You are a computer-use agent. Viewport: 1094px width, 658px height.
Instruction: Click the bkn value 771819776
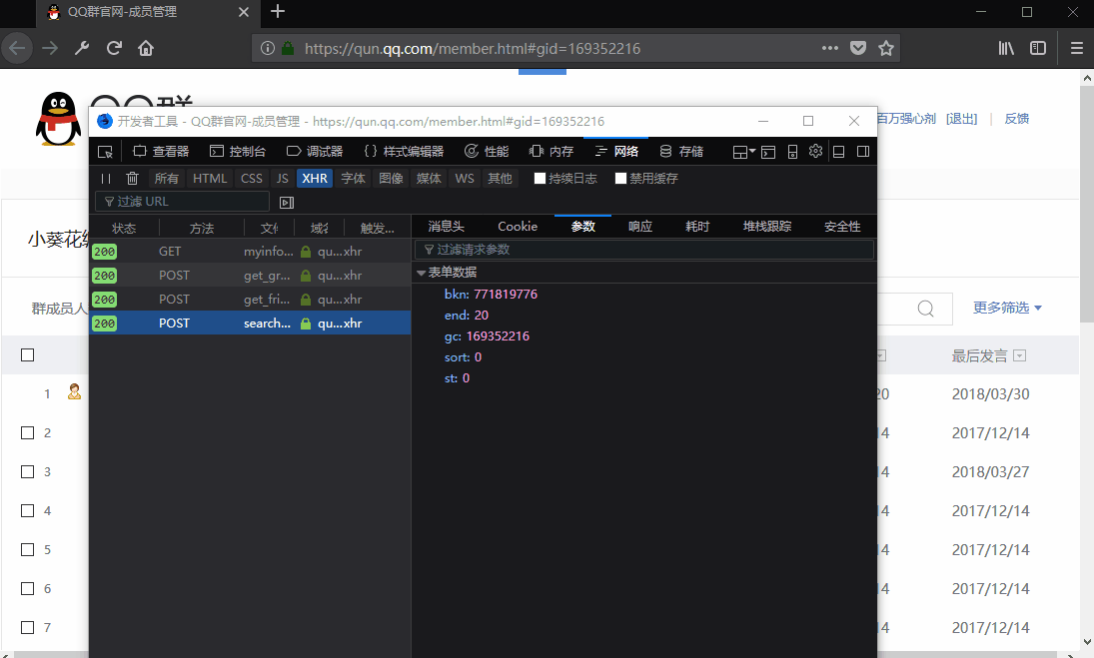[x=506, y=295]
